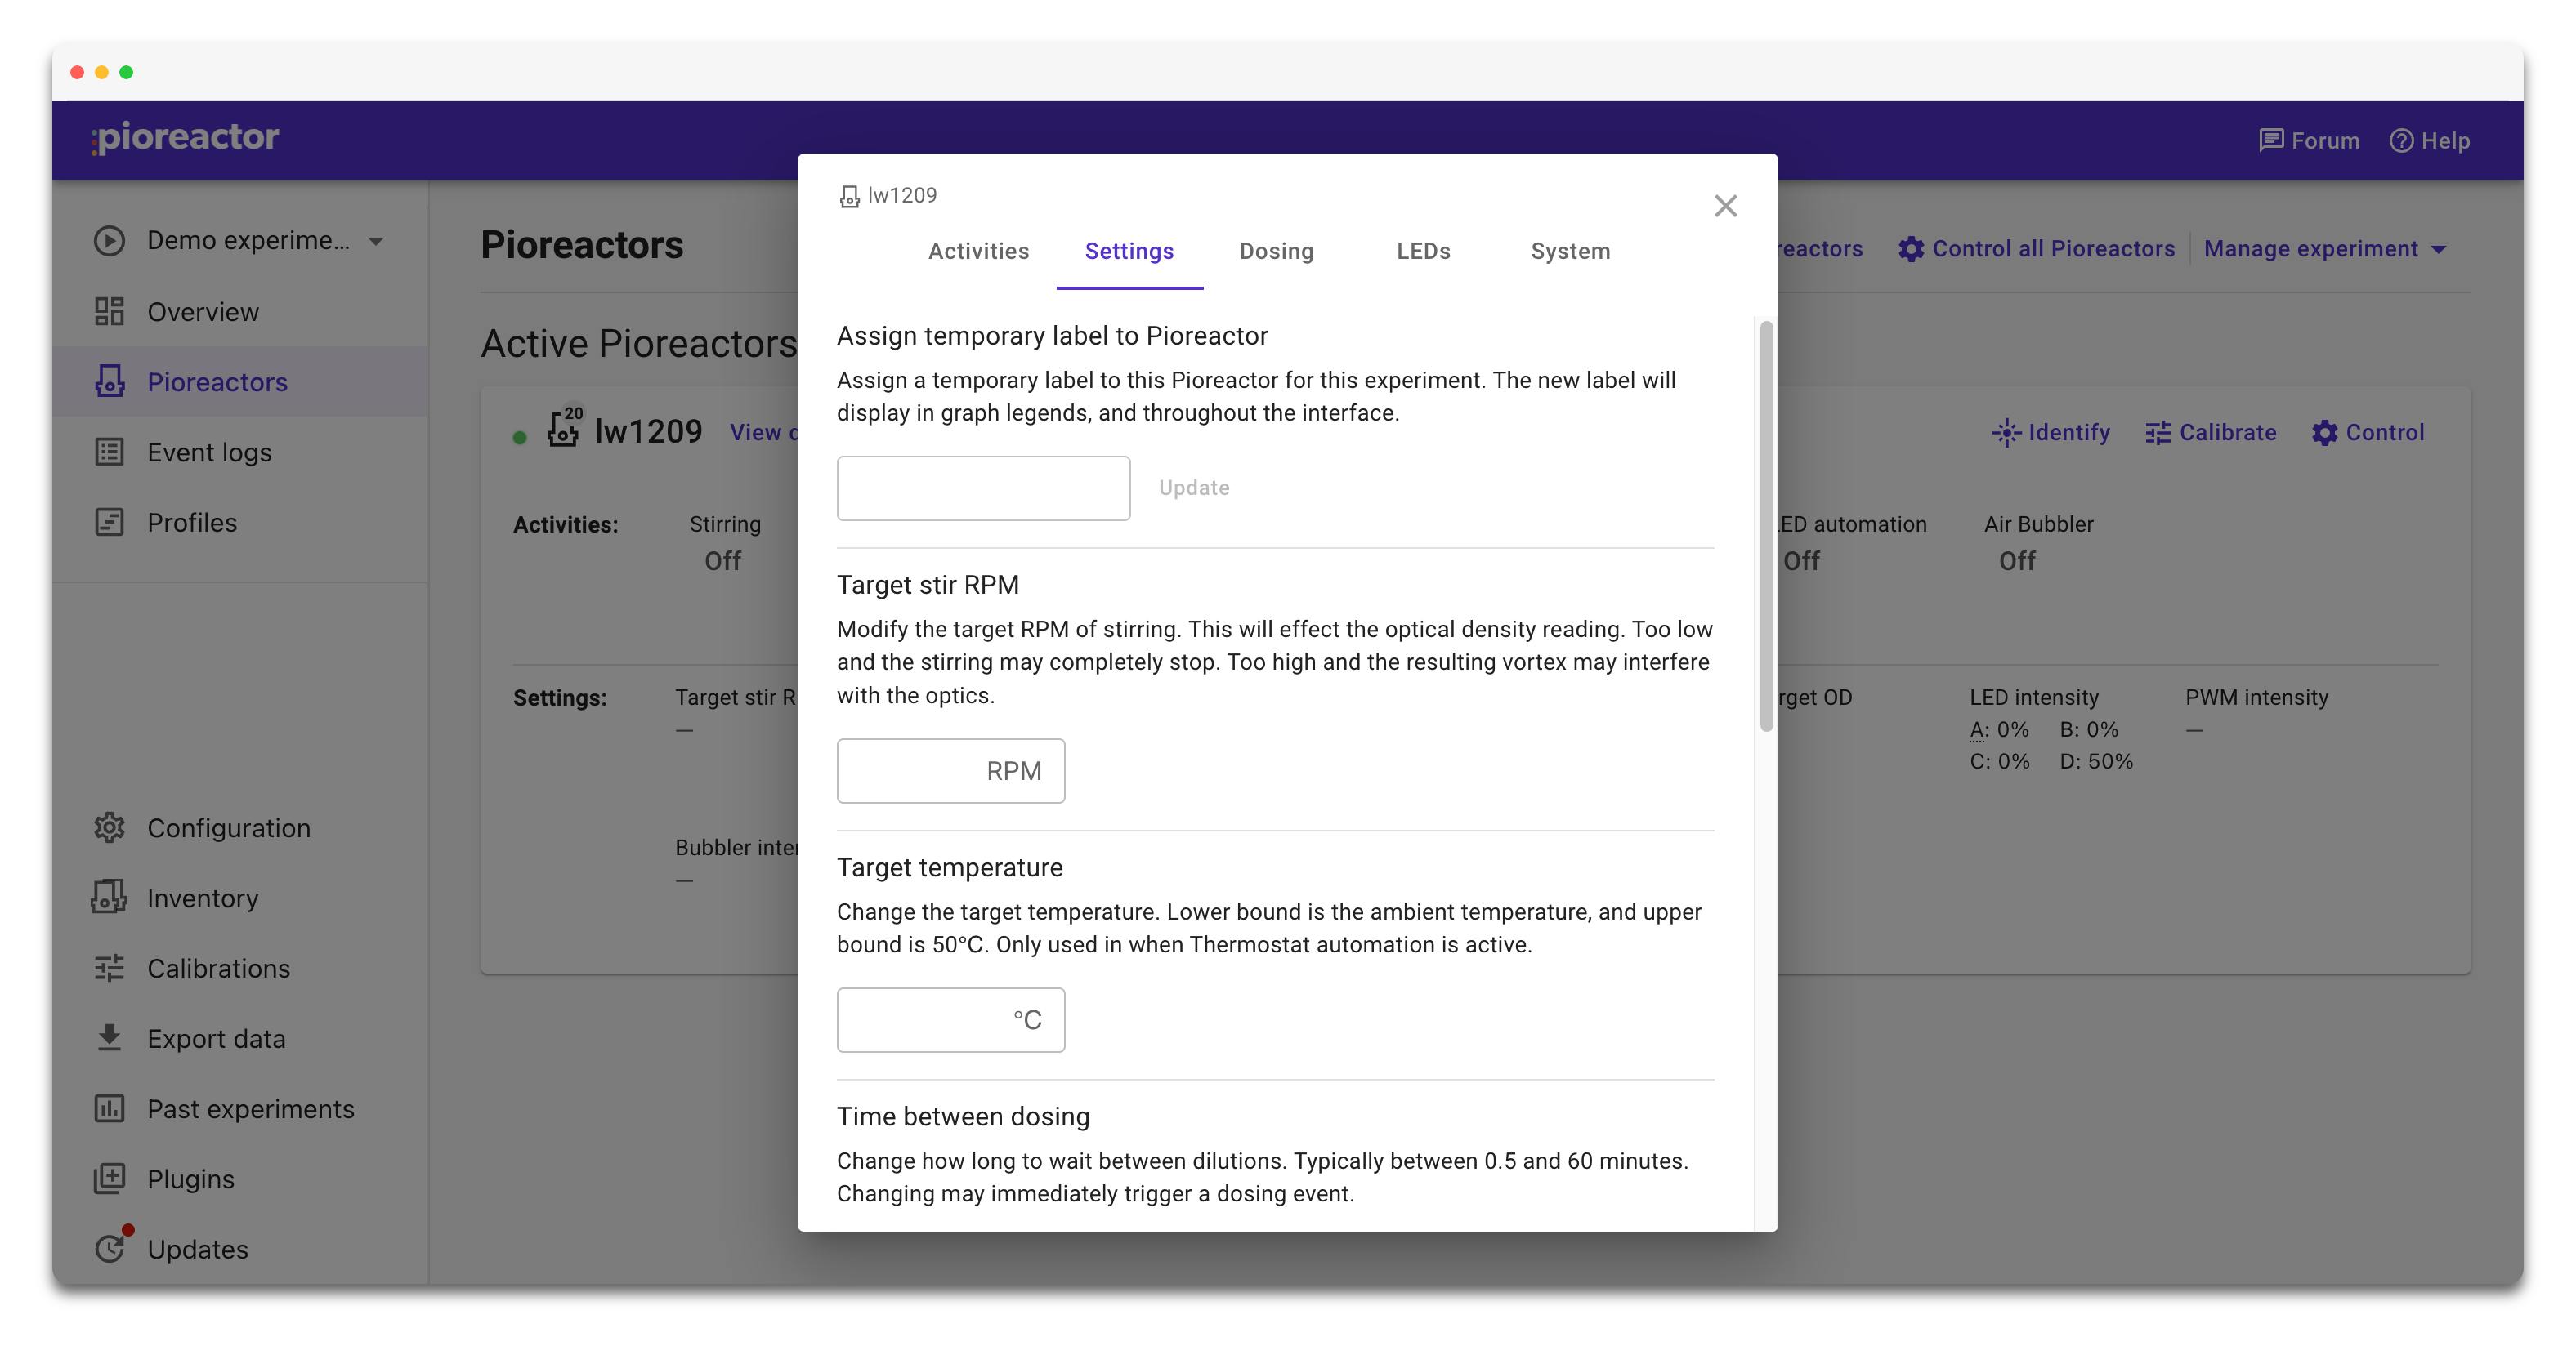Image resolution: width=2576 pixels, height=1346 pixels.
Task: Open Overview in the sidebar
Action: (x=240, y=312)
